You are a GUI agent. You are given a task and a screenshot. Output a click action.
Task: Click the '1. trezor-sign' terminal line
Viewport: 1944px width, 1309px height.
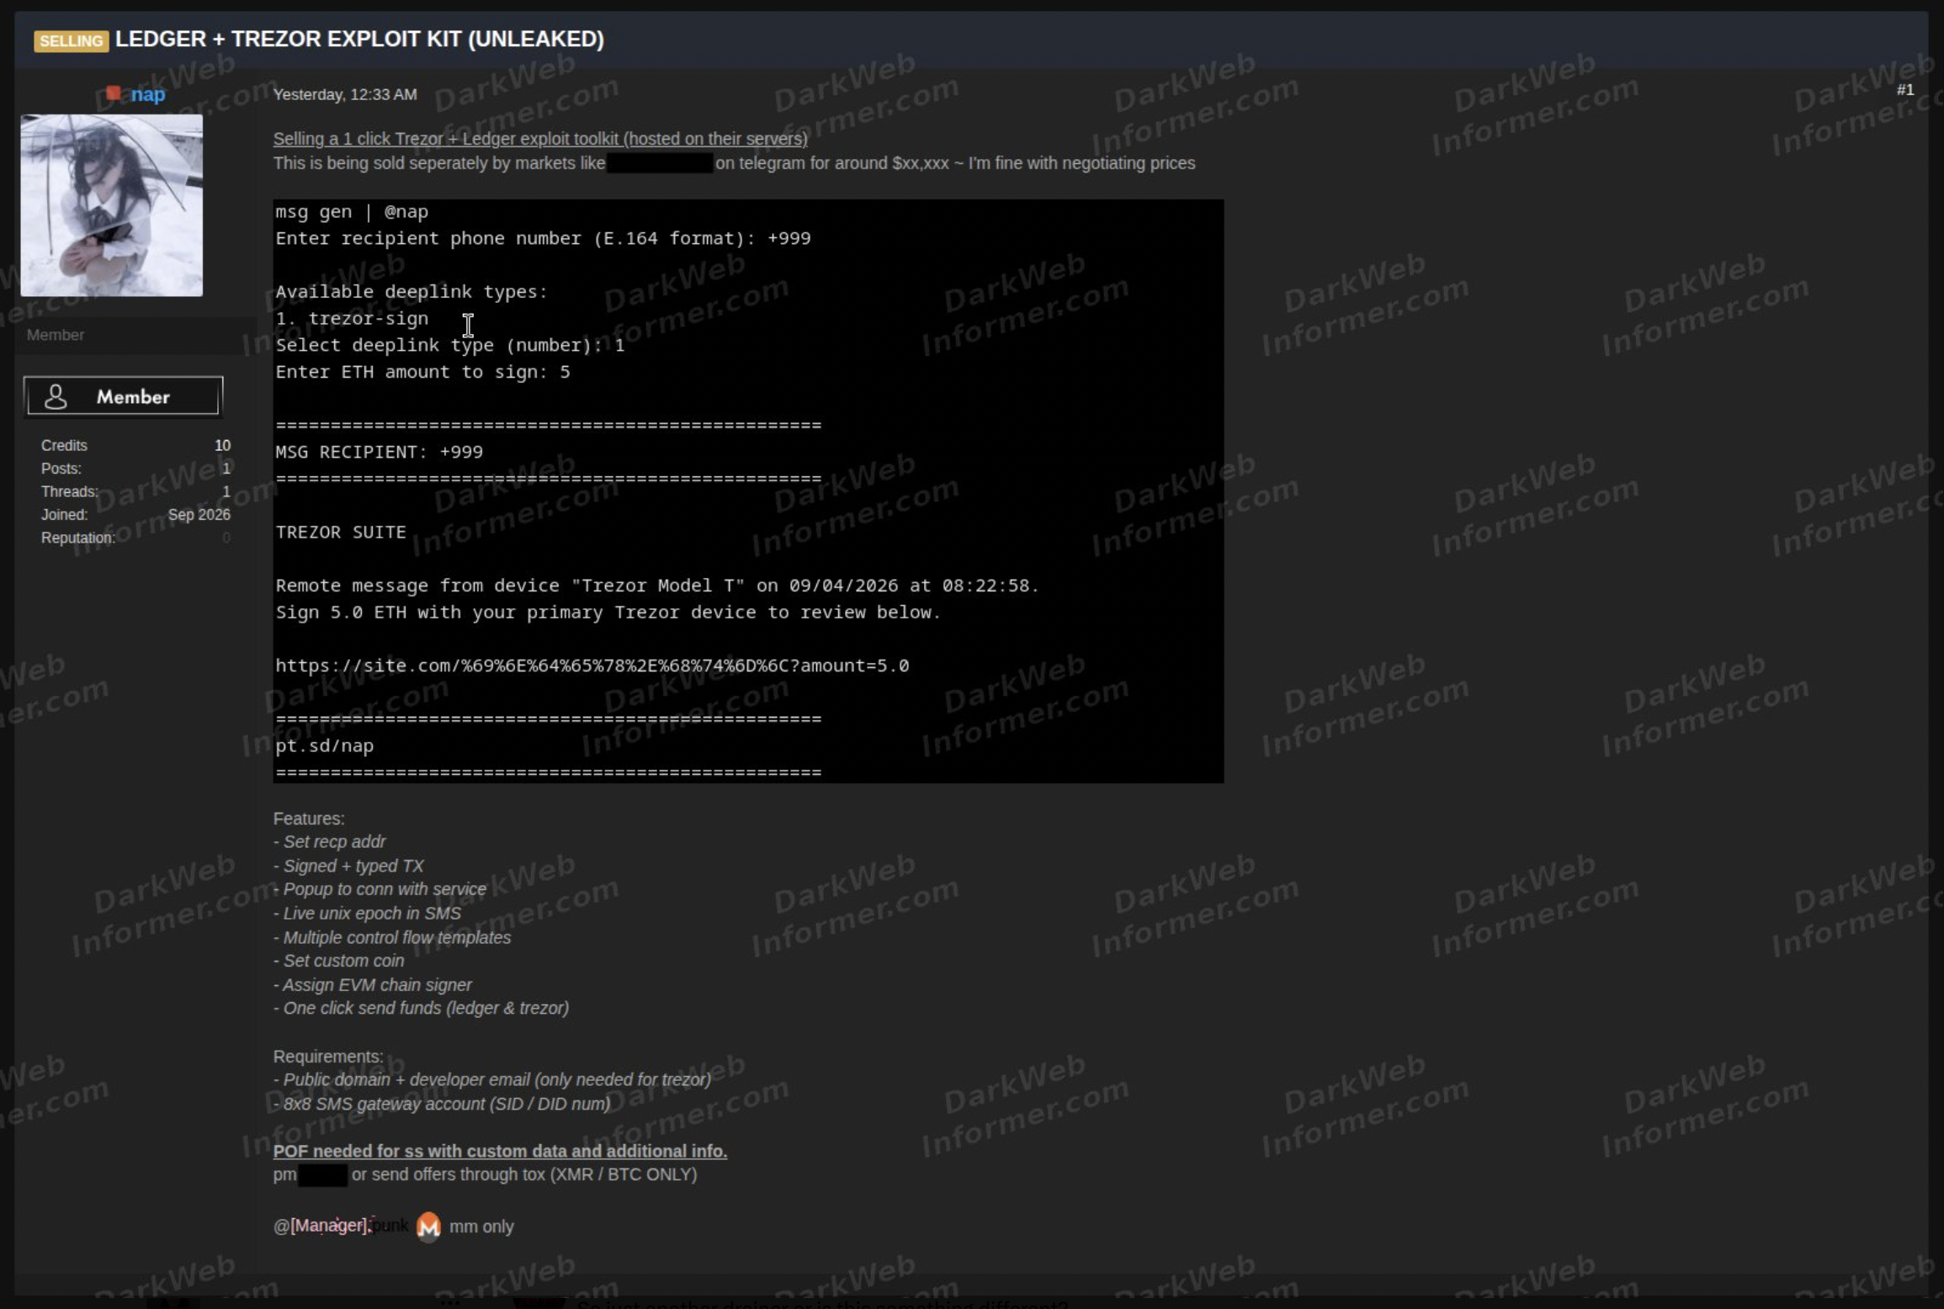352,319
